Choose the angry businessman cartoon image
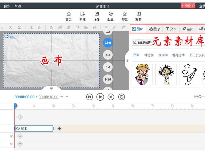Screen dimensions: 205x154 (142, 74)
